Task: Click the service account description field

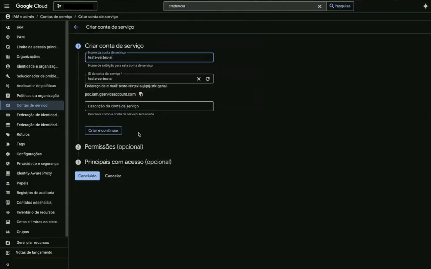Action: [149, 106]
